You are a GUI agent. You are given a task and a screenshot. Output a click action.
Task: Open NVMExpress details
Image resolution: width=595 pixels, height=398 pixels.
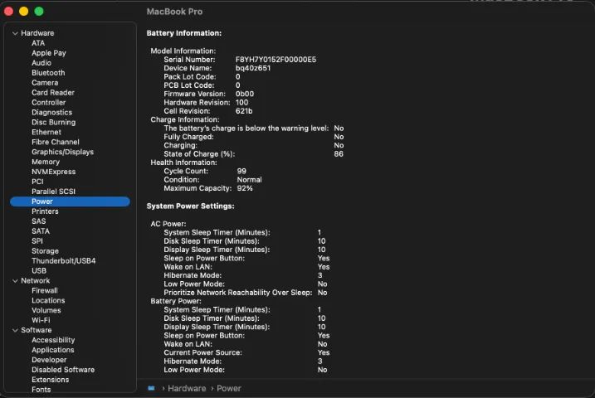[x=53, y=172]
